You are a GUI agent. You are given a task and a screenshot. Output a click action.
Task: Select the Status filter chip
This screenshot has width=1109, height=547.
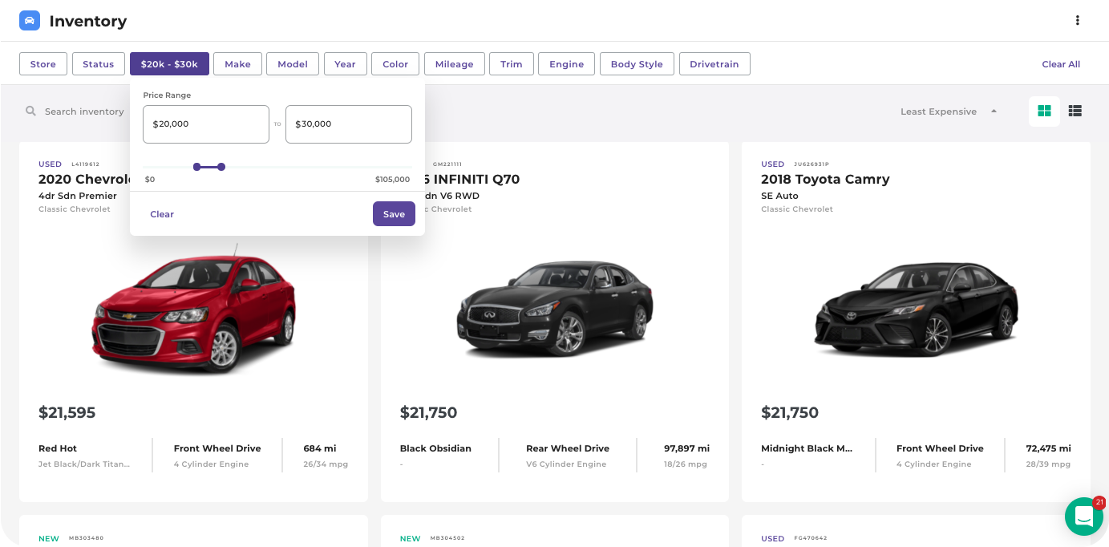pyautogui.click(x=98, y=63)
